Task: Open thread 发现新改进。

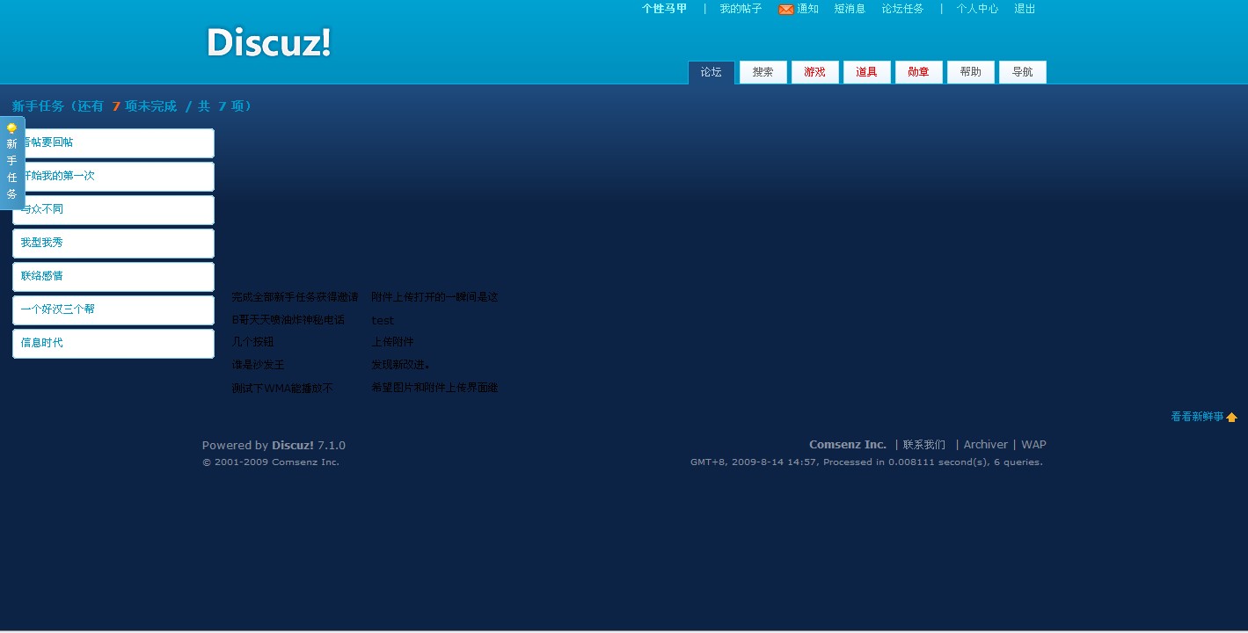Action: [401, 365]
